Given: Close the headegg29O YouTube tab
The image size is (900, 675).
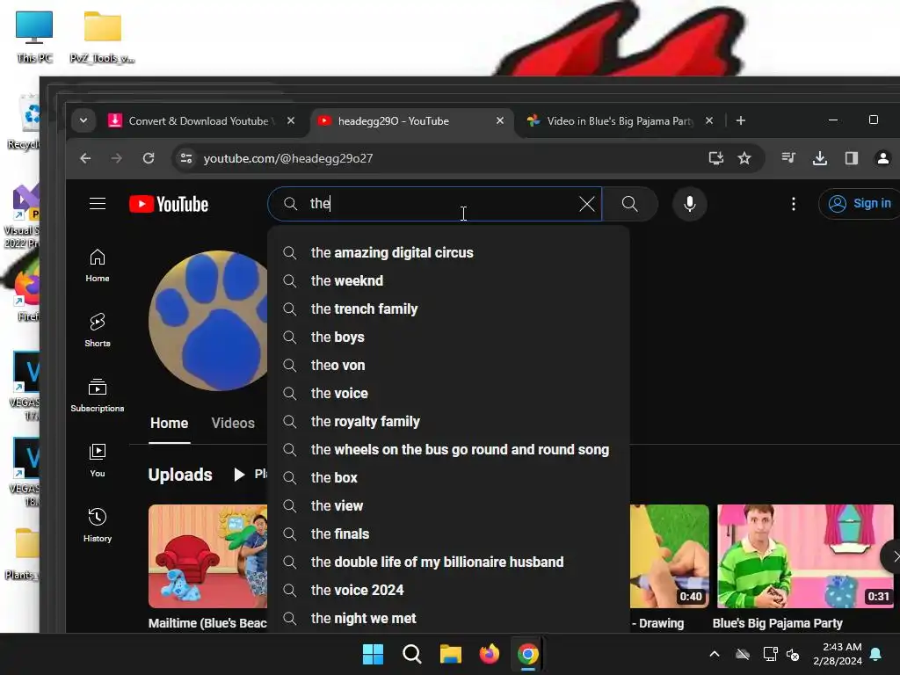Looking at the screenshot, I should 500,120.
